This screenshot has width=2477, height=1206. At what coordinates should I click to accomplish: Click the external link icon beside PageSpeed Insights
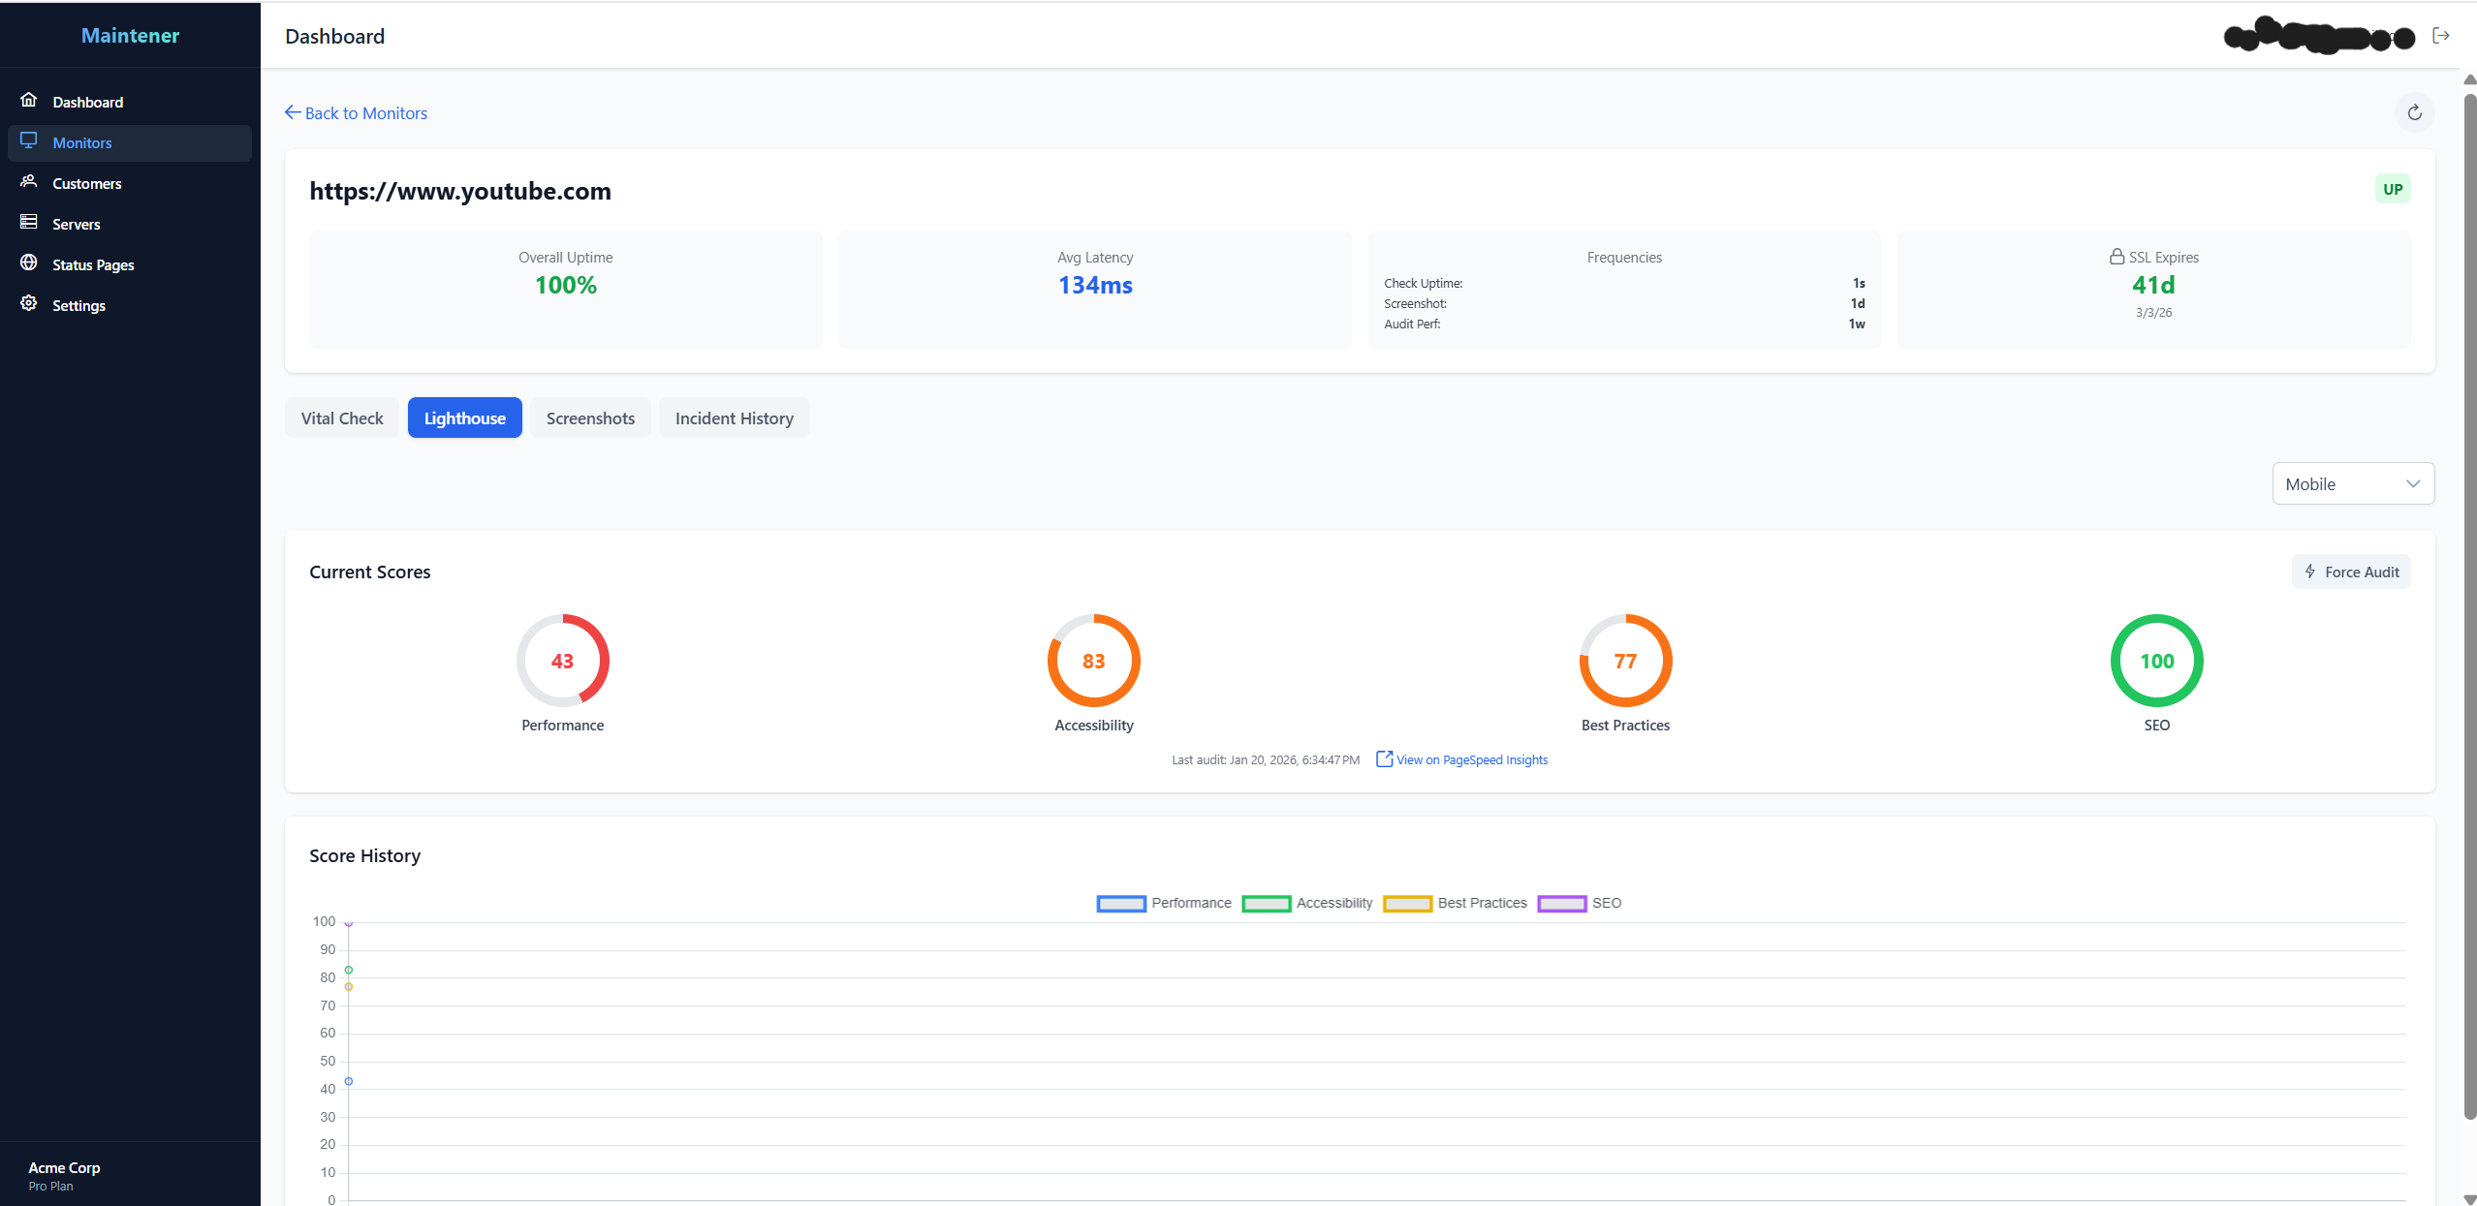(x=1383, y=758)
